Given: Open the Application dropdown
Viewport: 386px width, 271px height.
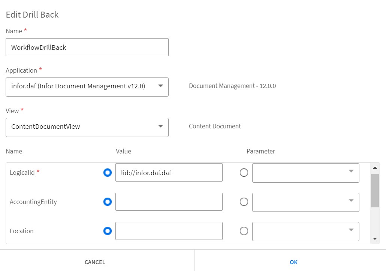Looking at the screenshot, I should point(87,86).
